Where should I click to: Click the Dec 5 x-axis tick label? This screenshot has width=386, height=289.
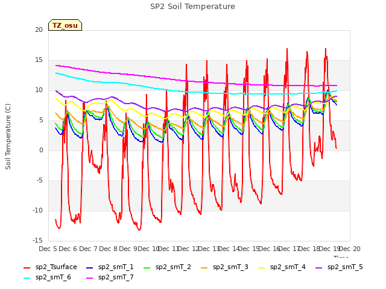point(48,249)
